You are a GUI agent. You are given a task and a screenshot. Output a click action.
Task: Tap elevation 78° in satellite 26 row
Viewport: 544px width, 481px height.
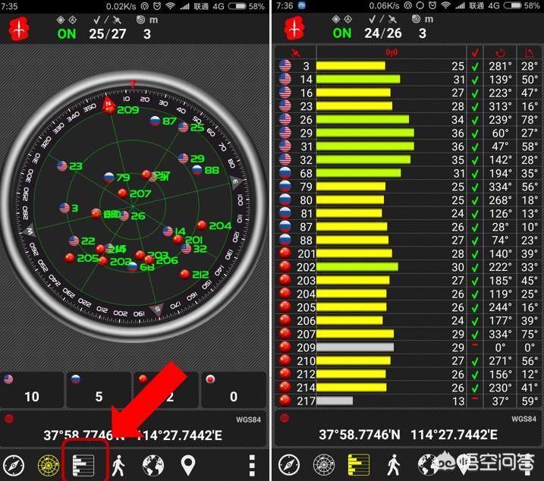[x=530, y=120]
